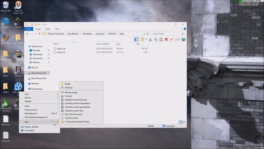
Task: Click the Rename toolbar icon
Action: click(177, 39)
